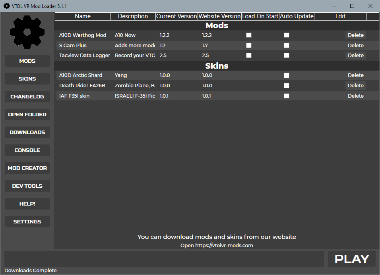Click the Name column header
The height and width of the screenshot is (275, 380).
coord(83,16)
